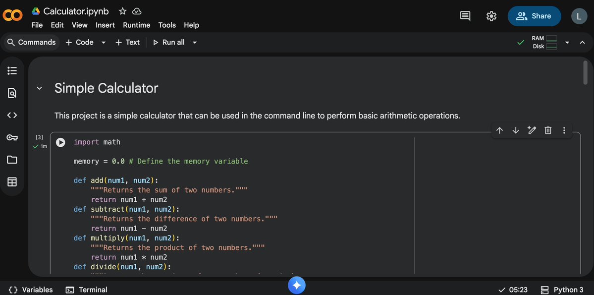The width and height of the screenshot is (594, 295).
Task: Expand the Run all dropdown arrow
Action: tap(194, 42)
